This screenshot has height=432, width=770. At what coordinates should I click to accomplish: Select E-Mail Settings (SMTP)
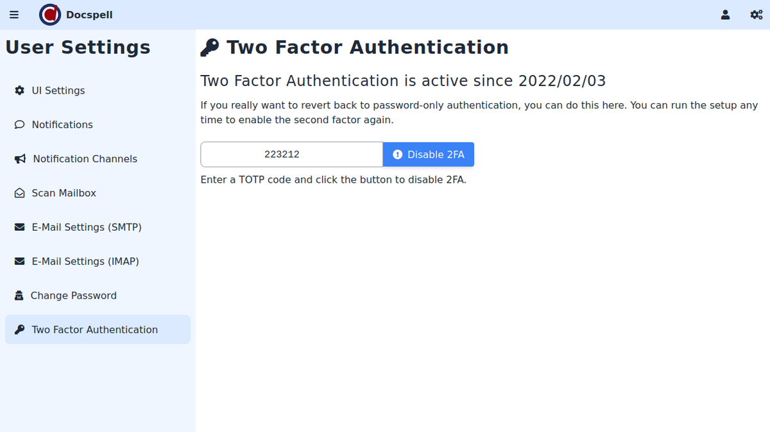pos(87,228)
